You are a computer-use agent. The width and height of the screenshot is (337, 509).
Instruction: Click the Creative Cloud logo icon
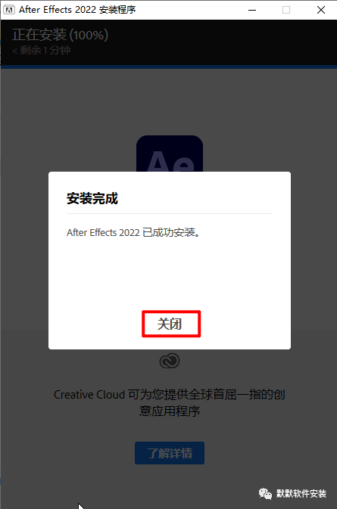pos(170,361)
